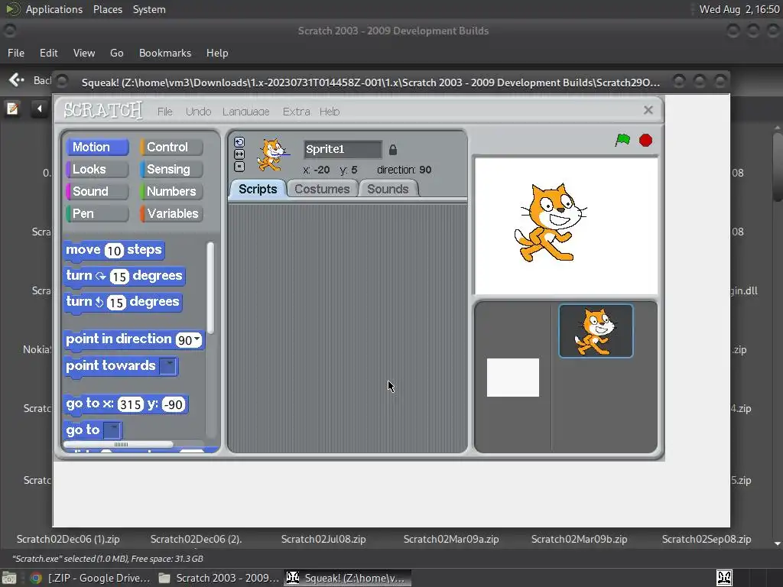Open Scratch's Language menu
The height and width of the screenshot is (587, 783).
coord(245,112)
